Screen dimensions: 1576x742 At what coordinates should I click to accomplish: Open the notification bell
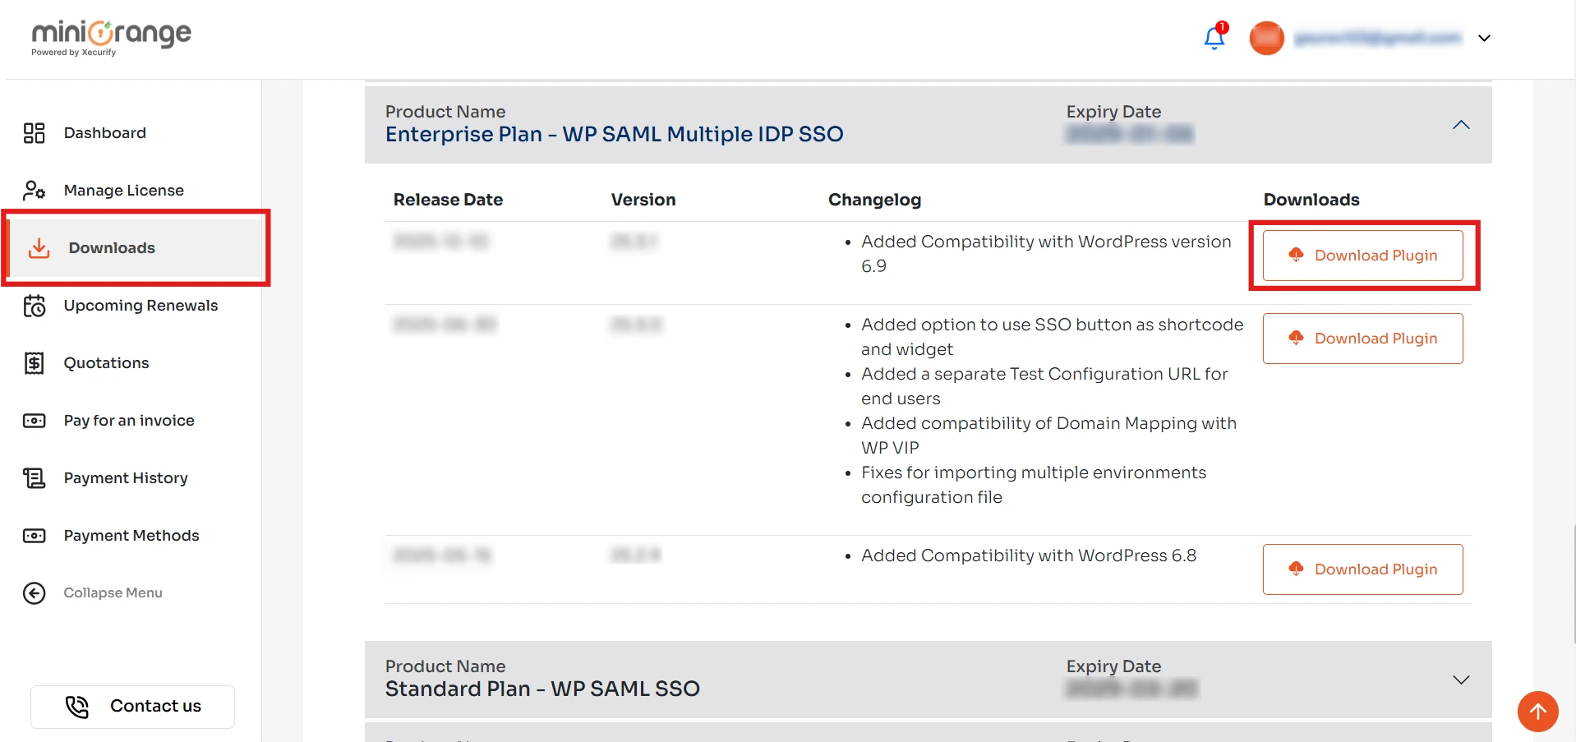tap(1214, 38)
